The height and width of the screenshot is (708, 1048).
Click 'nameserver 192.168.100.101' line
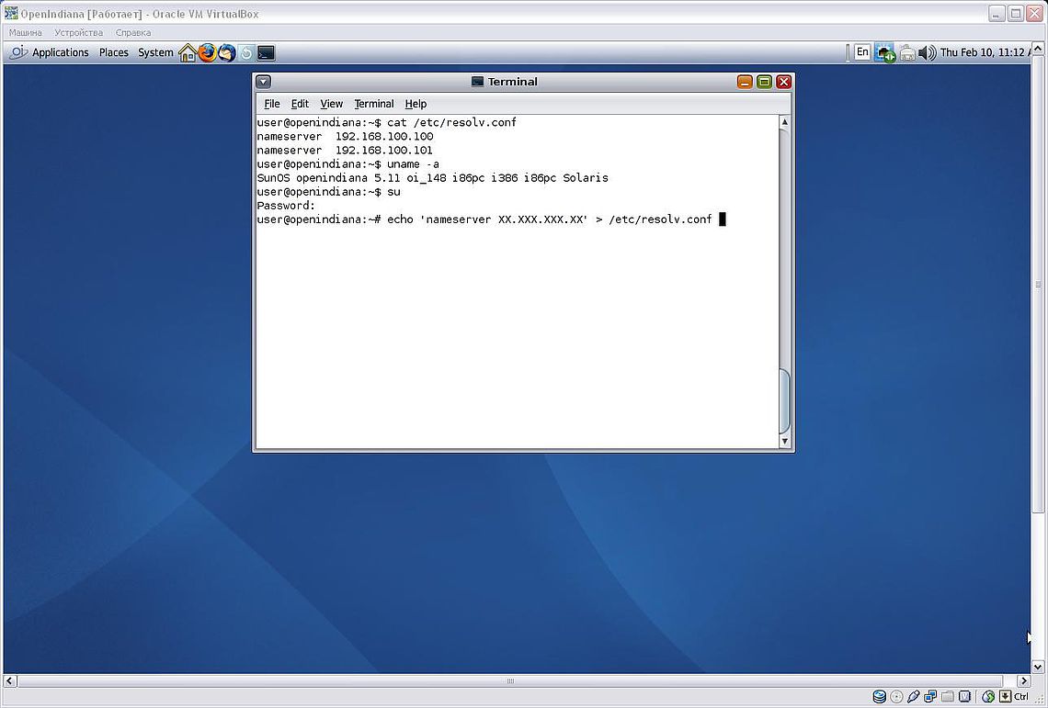[345, 151]
